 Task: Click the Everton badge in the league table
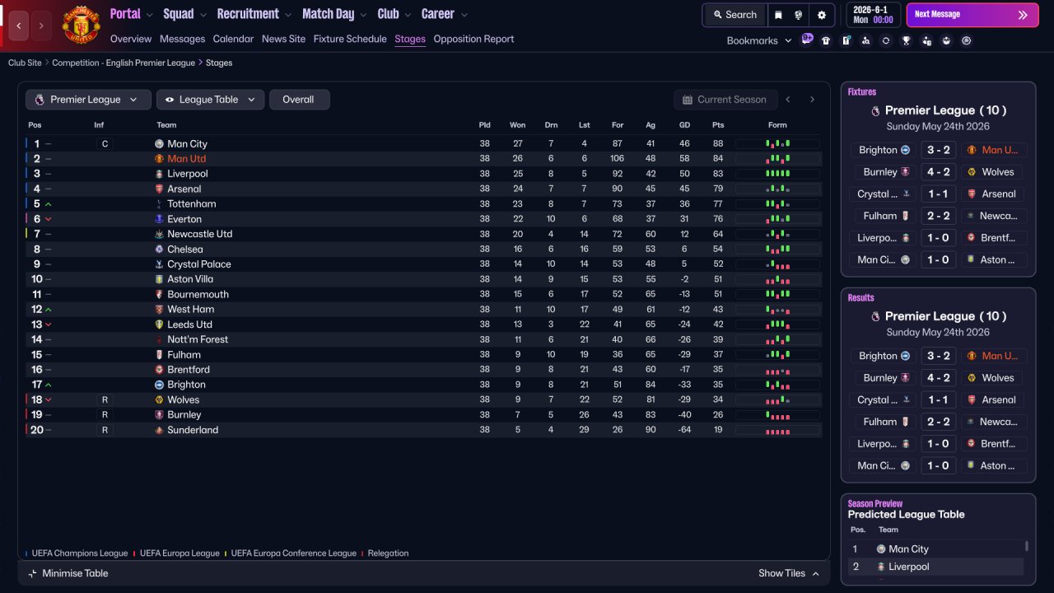click(159, 219)
